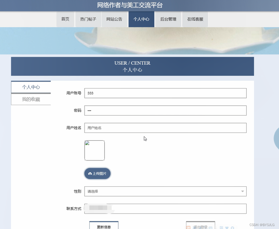Focus the 用户账号 input field
The image size is (279, 229).
(x=165, y=93)
